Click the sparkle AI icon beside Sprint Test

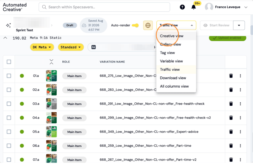tap(8, 25)
